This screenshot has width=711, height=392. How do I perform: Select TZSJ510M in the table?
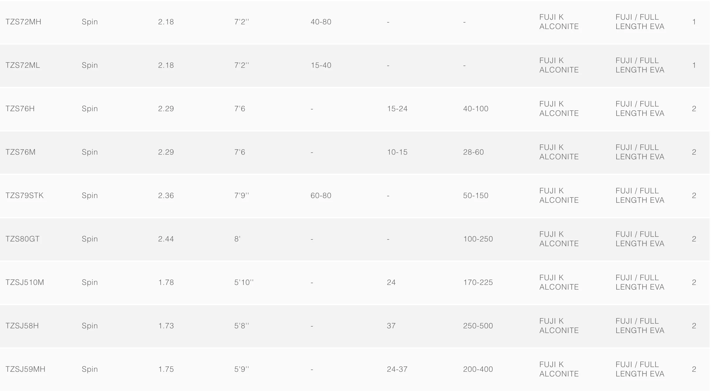click(x=25, y=283)
